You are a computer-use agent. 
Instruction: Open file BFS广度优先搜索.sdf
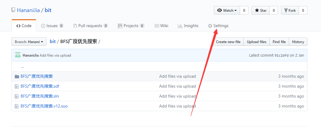click(x=40, y=86)
